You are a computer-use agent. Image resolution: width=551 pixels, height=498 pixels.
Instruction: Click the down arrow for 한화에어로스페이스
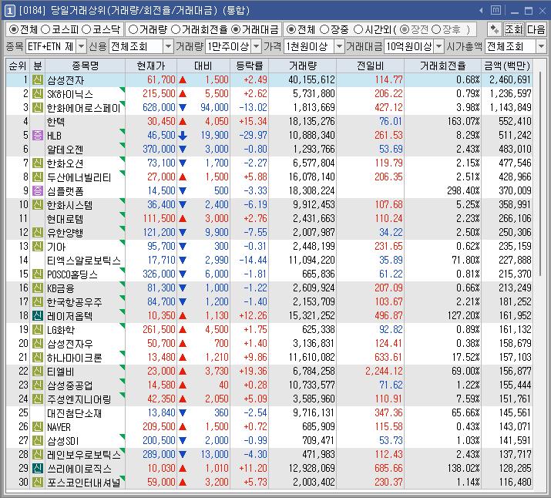183,108
